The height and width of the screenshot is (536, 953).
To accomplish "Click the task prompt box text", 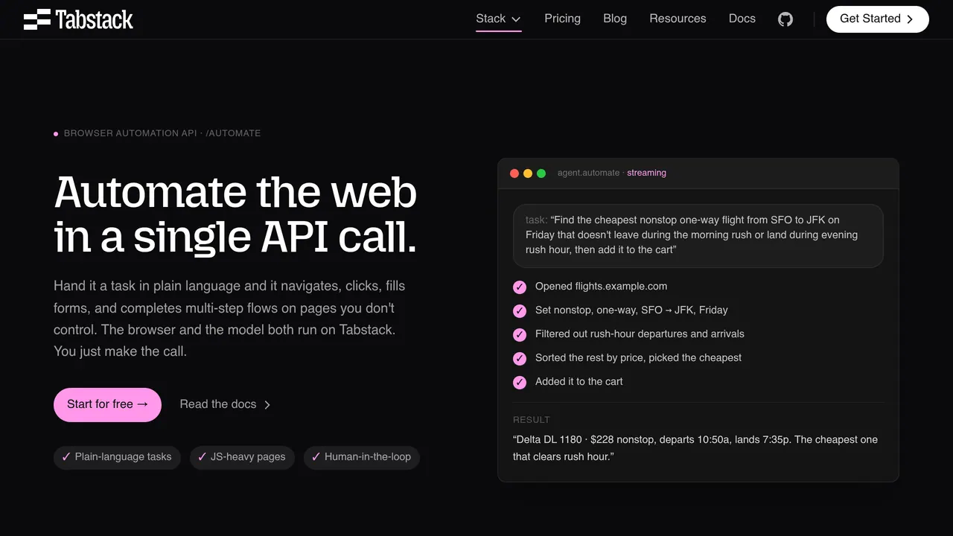I will [x=698, y=235].
